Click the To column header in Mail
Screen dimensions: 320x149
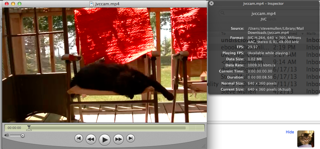(223, 34)
